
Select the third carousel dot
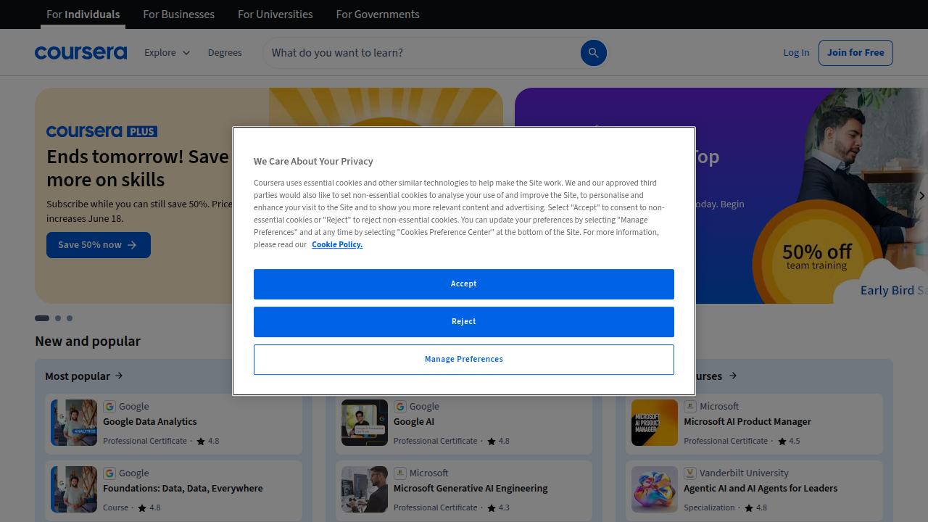point(70,318)
